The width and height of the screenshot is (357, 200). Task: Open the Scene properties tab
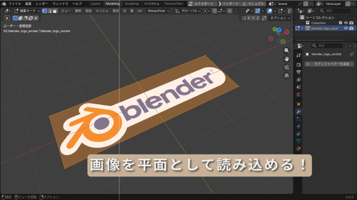coord(299,87)
